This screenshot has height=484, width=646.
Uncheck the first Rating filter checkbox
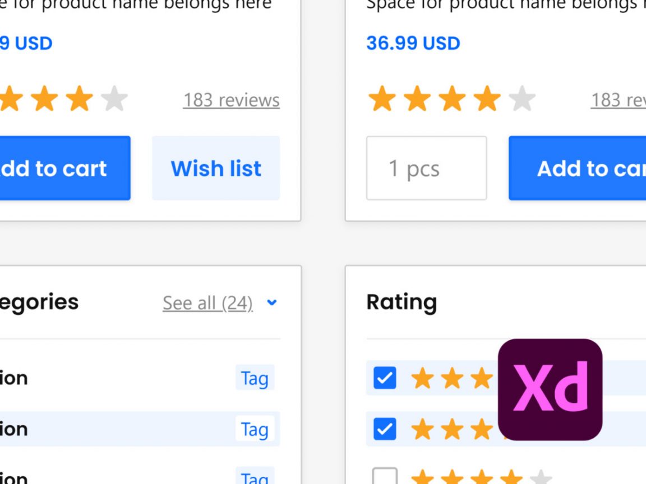pos(384,379)
